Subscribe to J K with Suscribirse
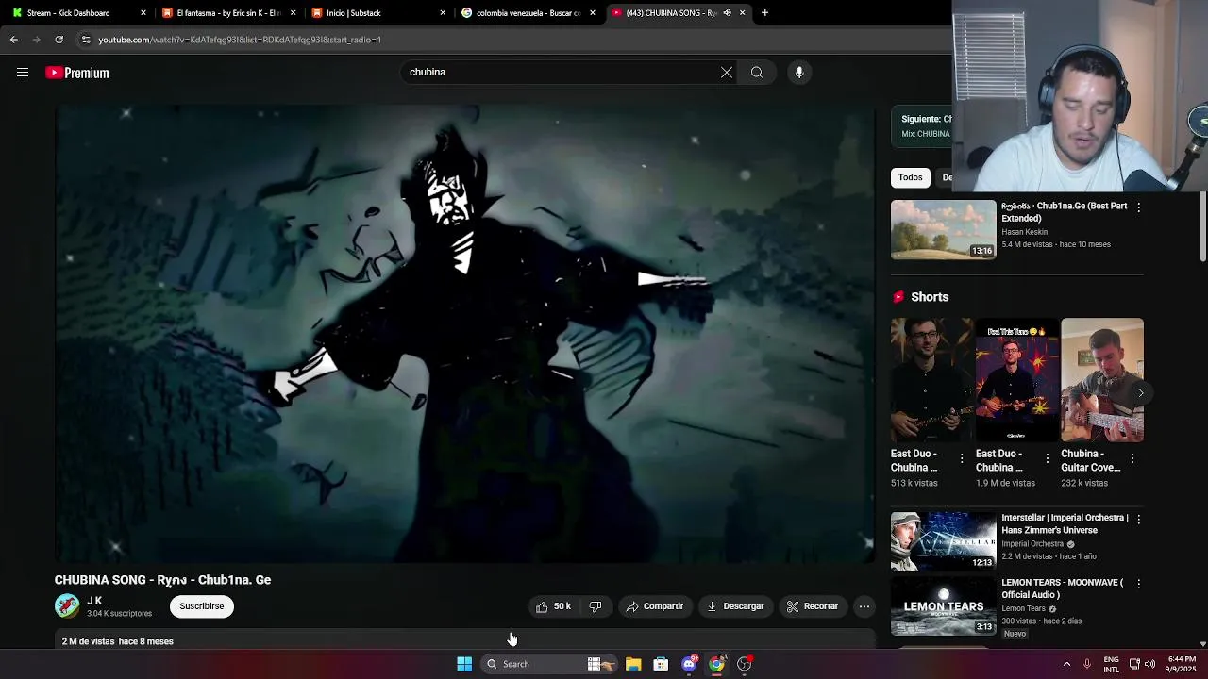Screen dimensions: 1208x679 coord(202,606)
